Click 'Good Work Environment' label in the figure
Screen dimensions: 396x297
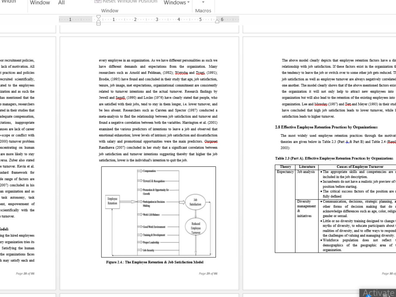click(x=154, y=227)
